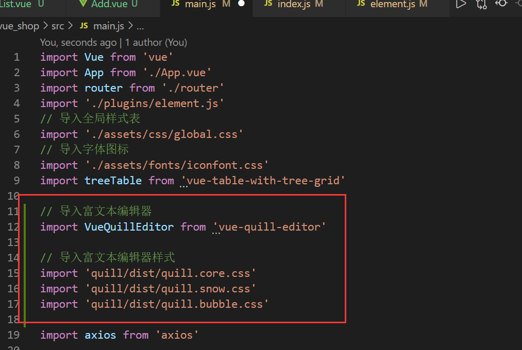The height and width of the screenshot is (350, 522).
Task: Click the JS file icon on main.js tab
Action: pyautogui.click(x=175, y=4)
